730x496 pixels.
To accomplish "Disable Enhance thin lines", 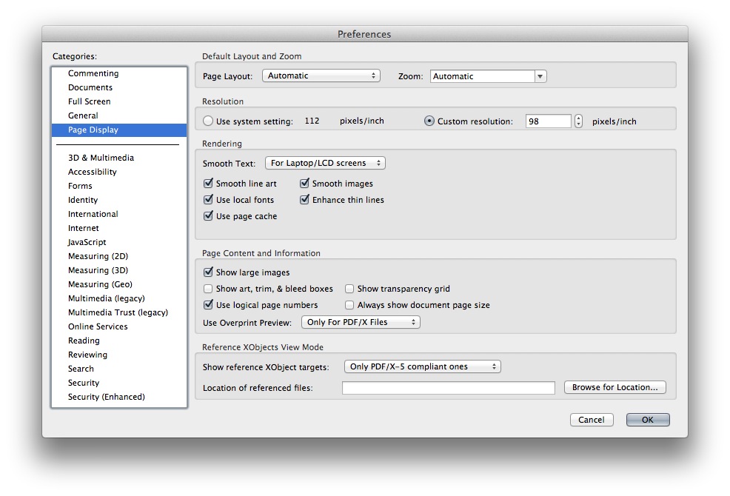I will (304, 199).
